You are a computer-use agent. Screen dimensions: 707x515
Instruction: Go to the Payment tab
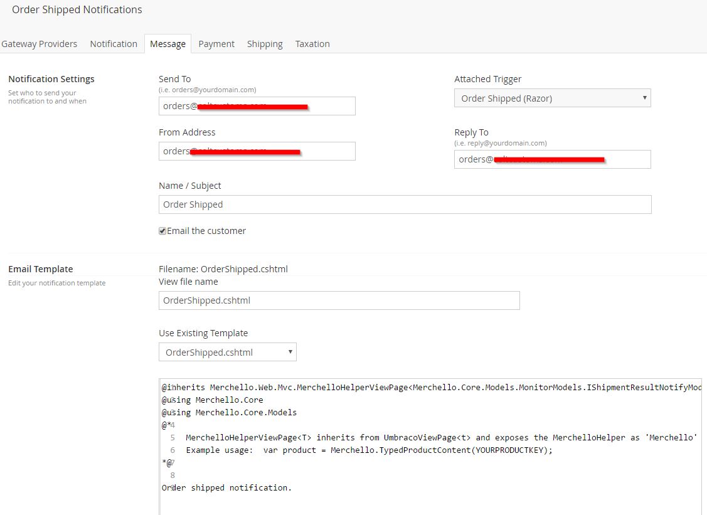tap(216, 44)
